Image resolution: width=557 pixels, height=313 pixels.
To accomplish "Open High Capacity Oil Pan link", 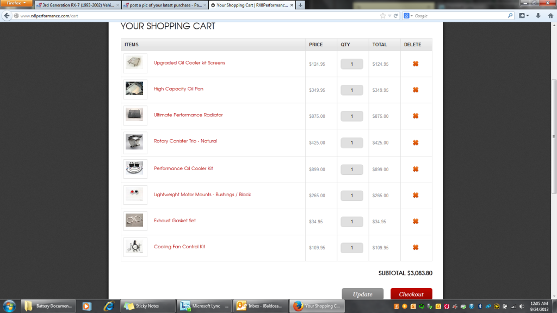I will [178, 89].
